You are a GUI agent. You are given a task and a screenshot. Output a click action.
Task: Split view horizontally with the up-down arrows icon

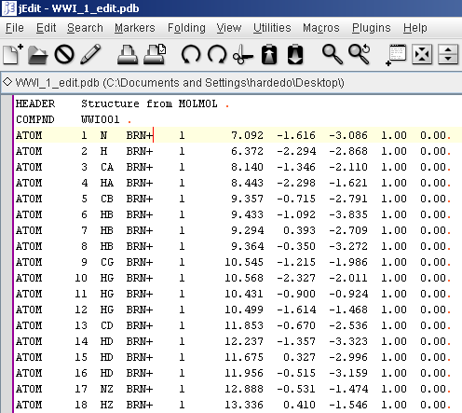pyautogui.click(x=448, y=54)
